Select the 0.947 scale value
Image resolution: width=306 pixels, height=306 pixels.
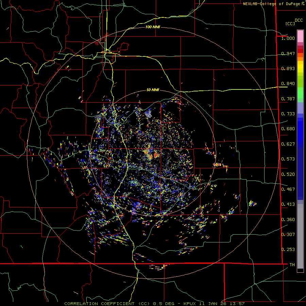click(288, 53)
